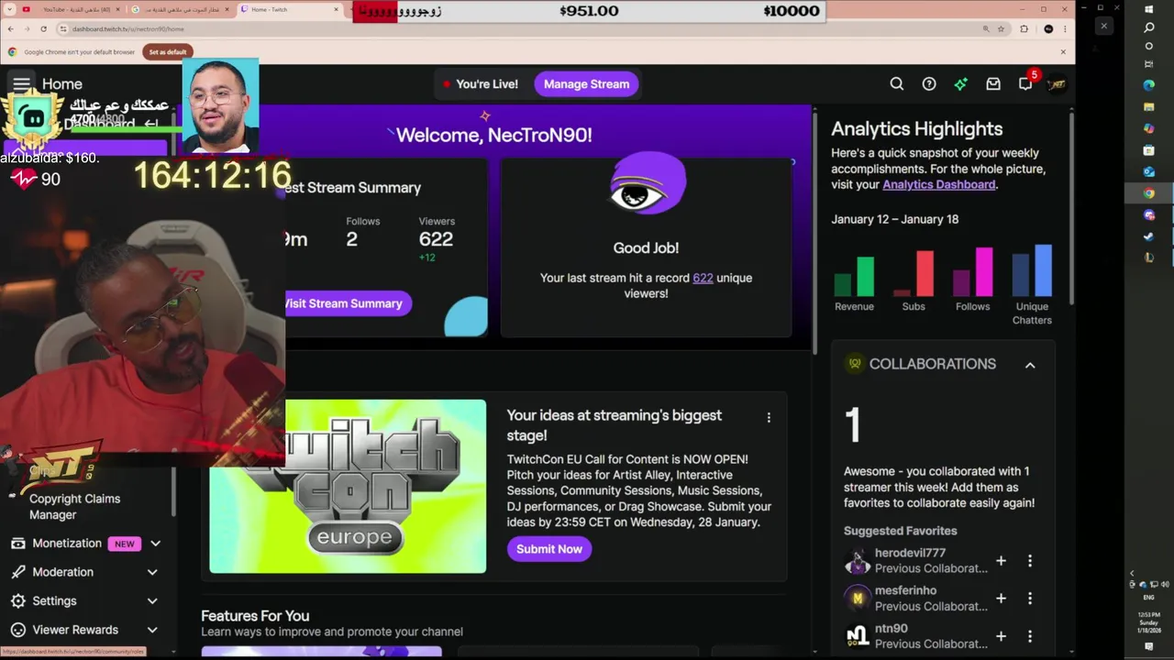
Task: Open Chrome extensions puzzle icon
Action: (1024, 28)
